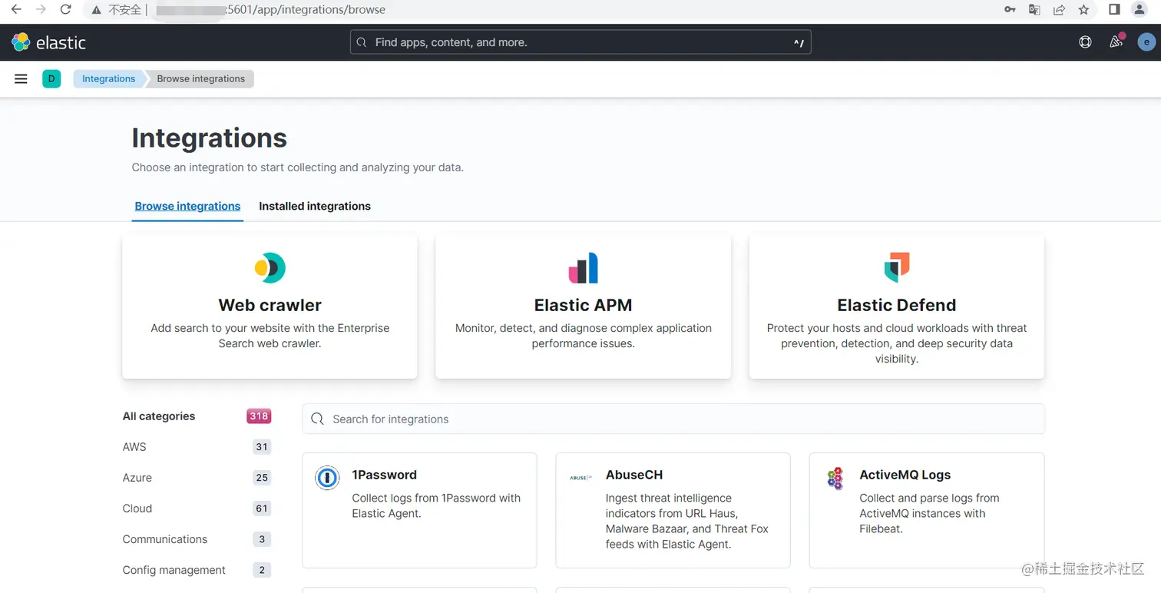Open the user avatar menu

click(x=1146, y=42)
